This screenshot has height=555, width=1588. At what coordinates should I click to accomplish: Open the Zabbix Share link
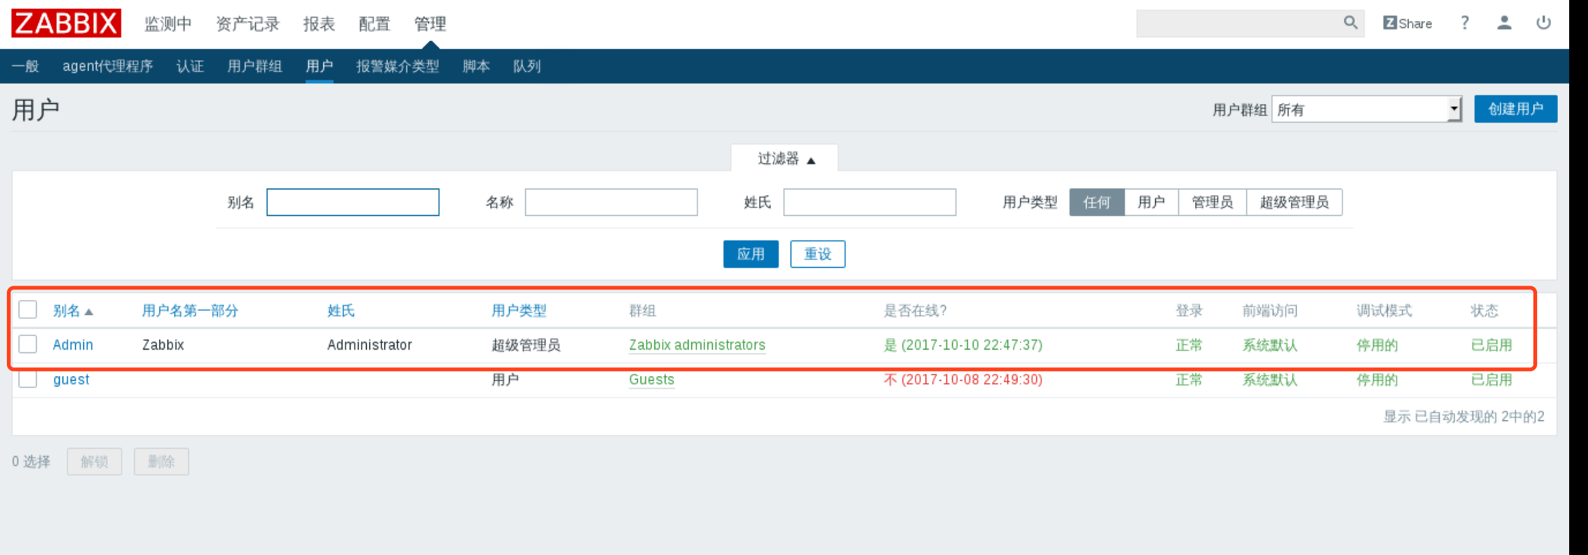pos(1407,23)
